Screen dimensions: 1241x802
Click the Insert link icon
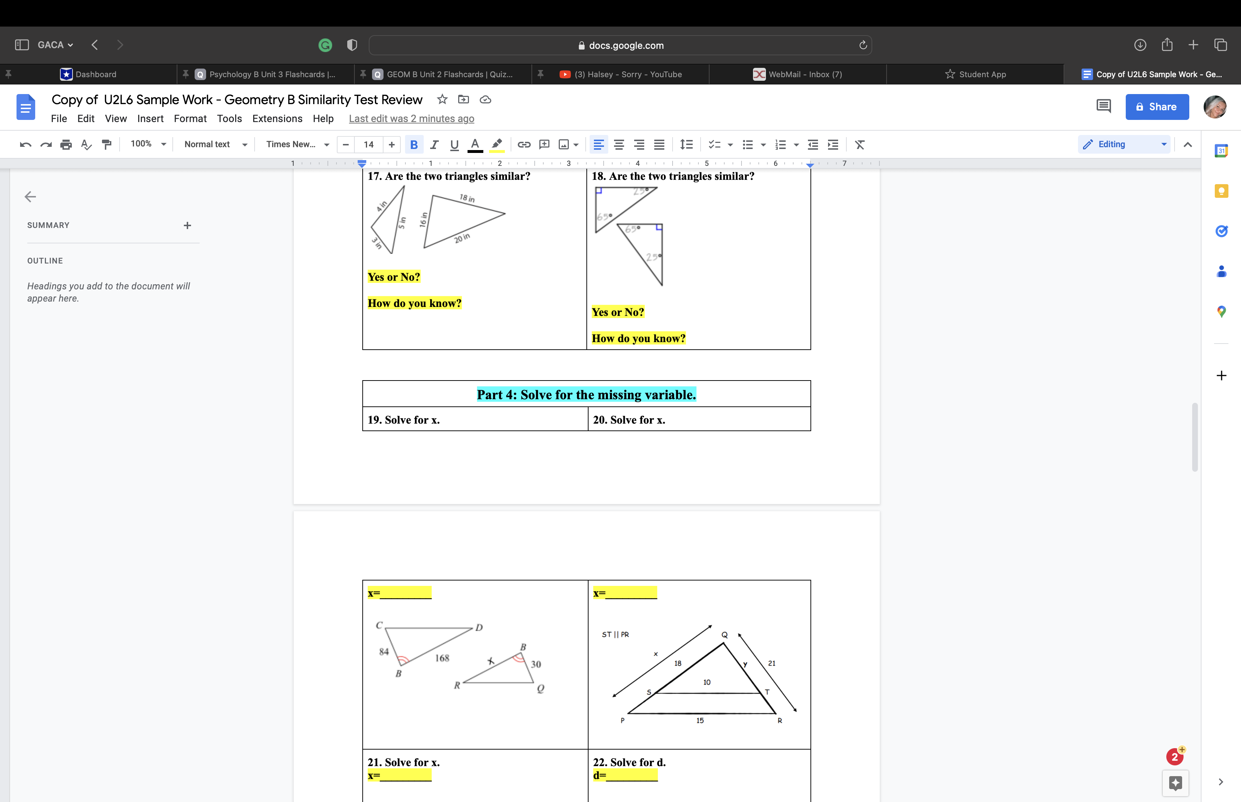(524, 144)
